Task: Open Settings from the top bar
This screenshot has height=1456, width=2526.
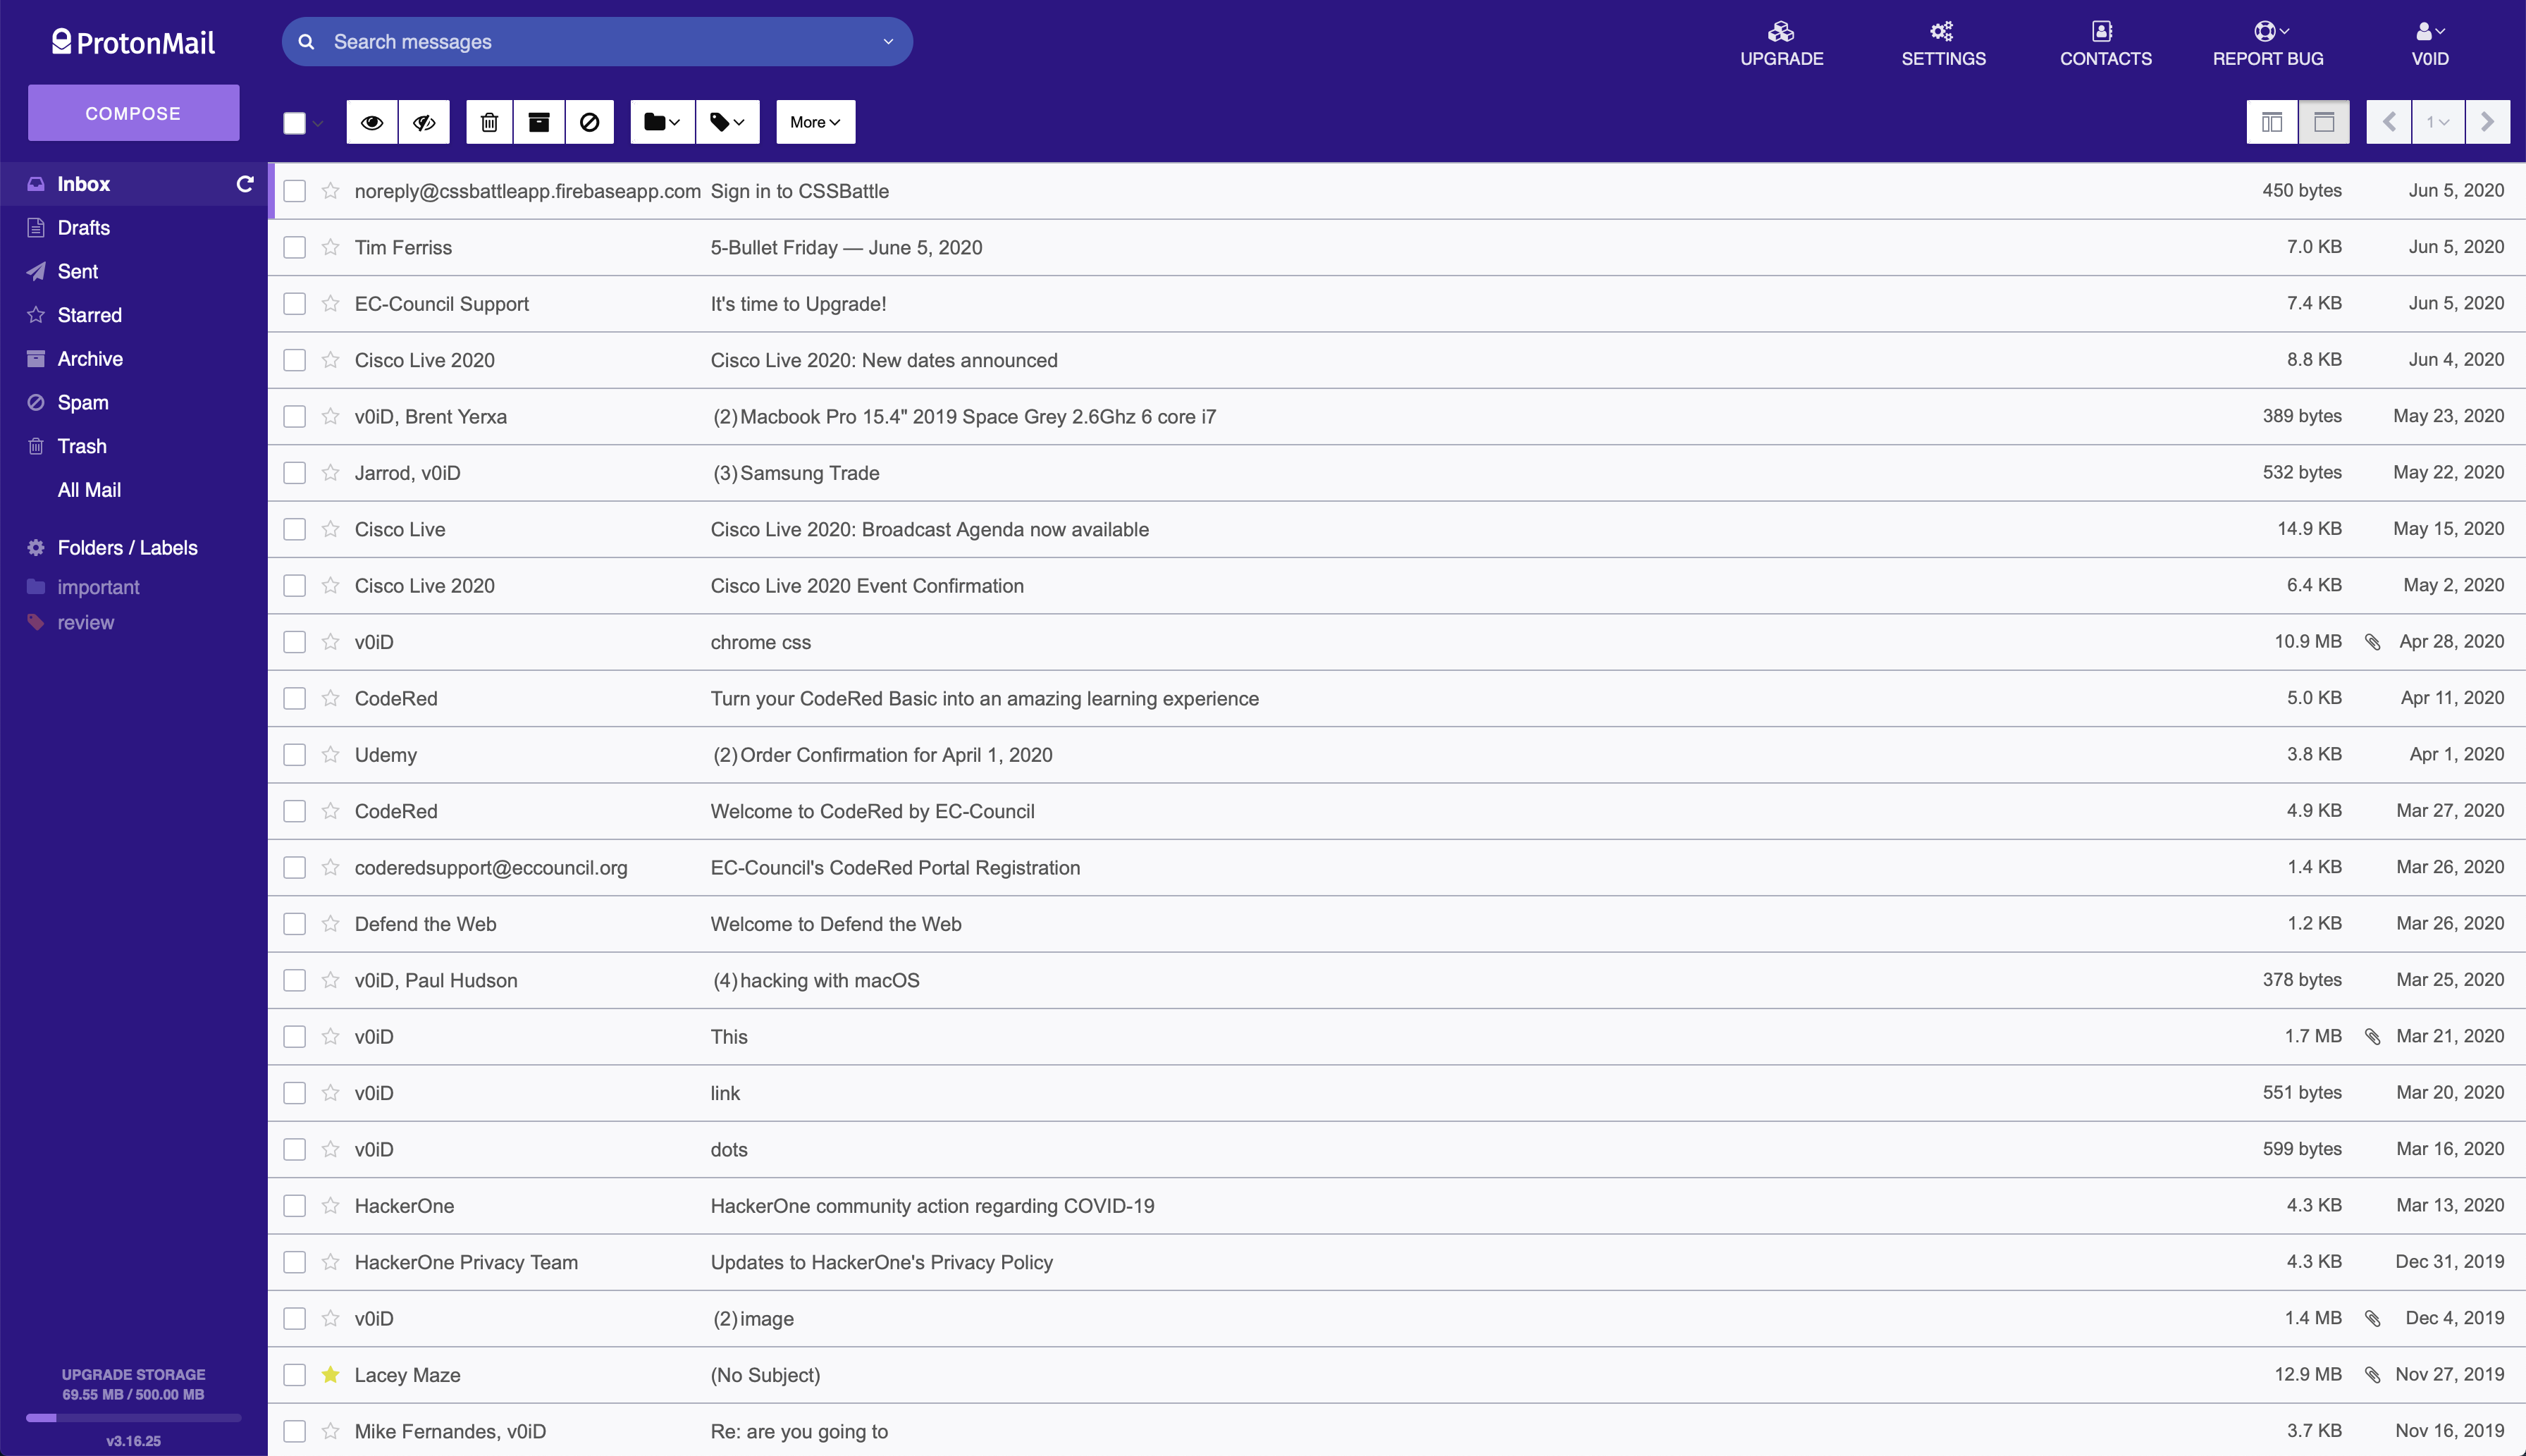Action: point(1943,43)
